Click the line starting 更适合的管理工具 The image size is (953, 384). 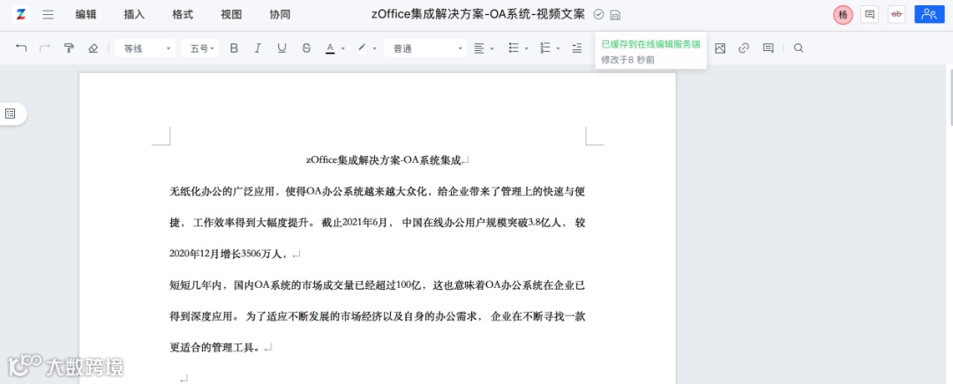216,348
